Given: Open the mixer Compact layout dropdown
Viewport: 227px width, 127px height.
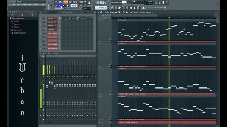Looking at the screenshot, I should point(56,54).
